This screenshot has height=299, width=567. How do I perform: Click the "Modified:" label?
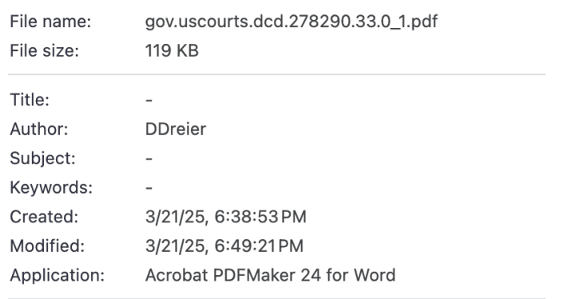[x=47, y=246]
